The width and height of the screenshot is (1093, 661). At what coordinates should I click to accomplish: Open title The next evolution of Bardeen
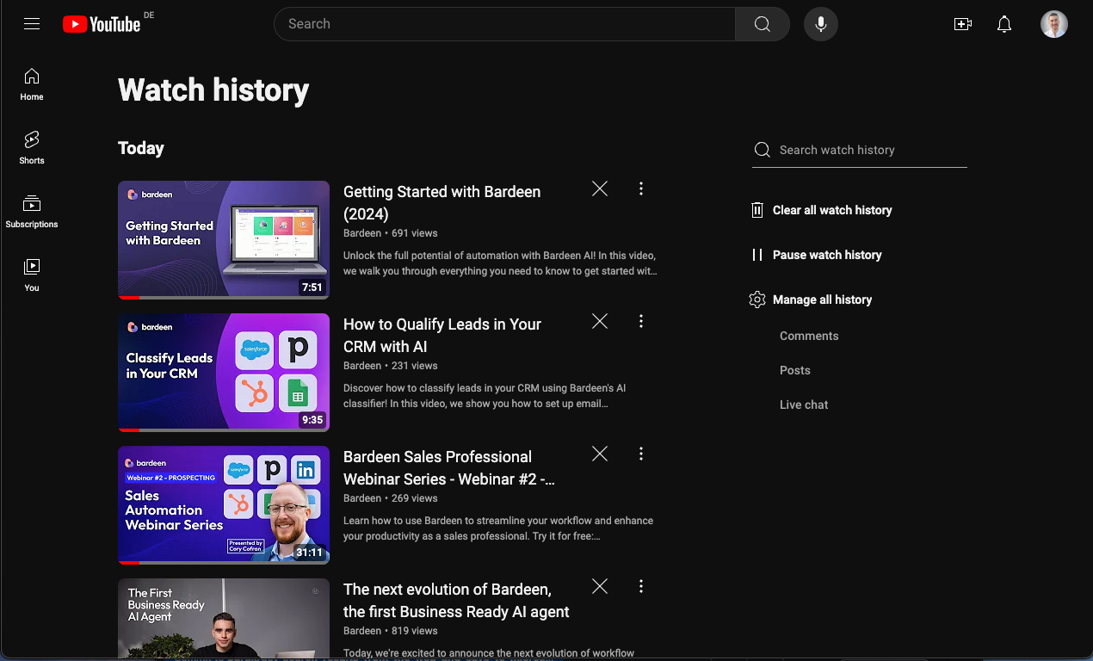click(456, 601)
